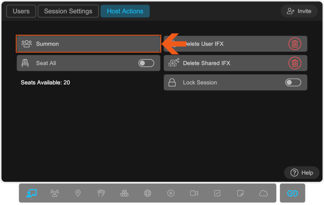Click the trash icon for Delete Shared IFX
The image size is (324, 205).
(295, 63)
